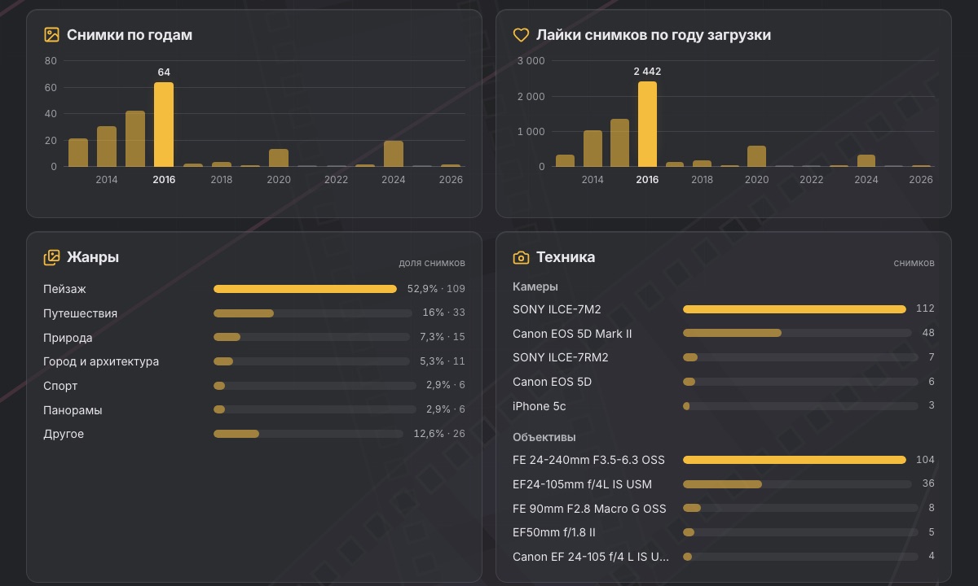Click the "Снимки по годам" card title
The image size is (978, 586).
click(130, 35)
